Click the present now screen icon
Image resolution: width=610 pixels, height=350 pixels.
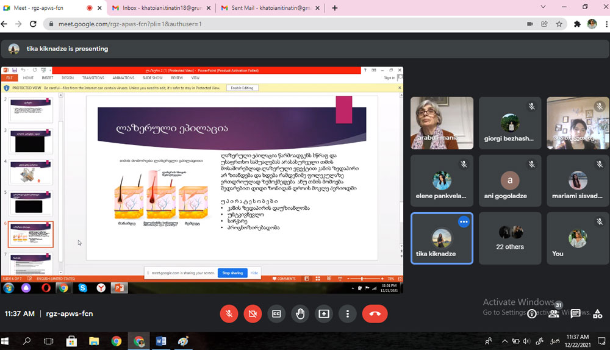[x=324, y=313]
